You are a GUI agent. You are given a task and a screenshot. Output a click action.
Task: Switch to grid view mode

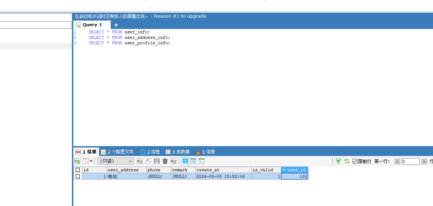click(185, 161)
